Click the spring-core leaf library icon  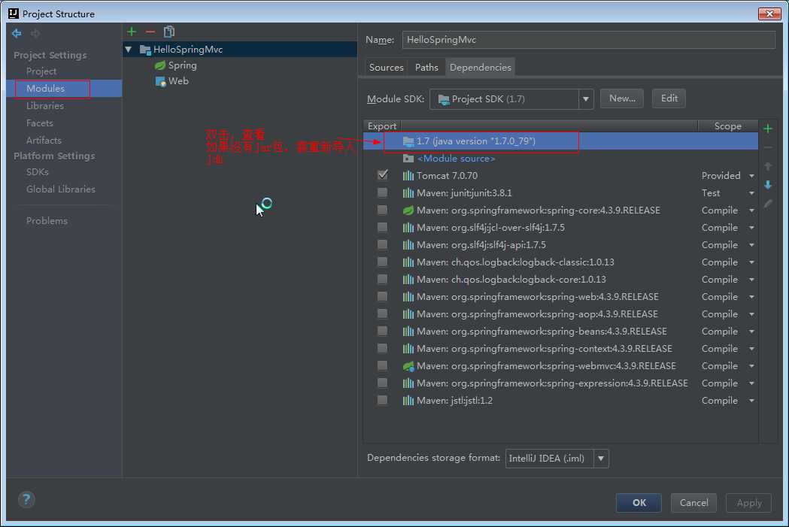(x=408, y=210)
